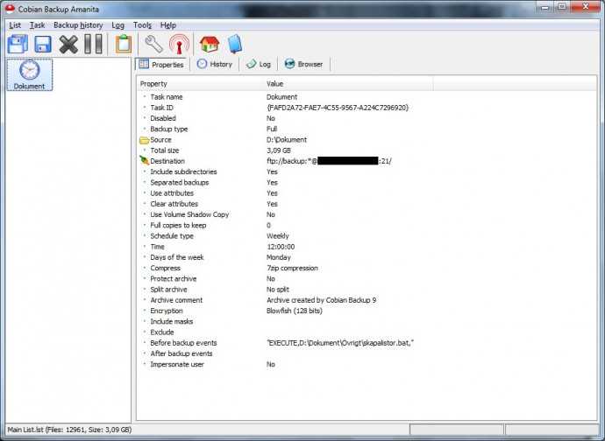605x441 pixels.
Task: Click the clipboard new task icon
Action: (124, 44)
